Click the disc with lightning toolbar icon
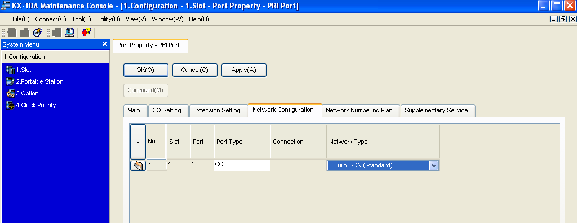 [x=37, y=32]
